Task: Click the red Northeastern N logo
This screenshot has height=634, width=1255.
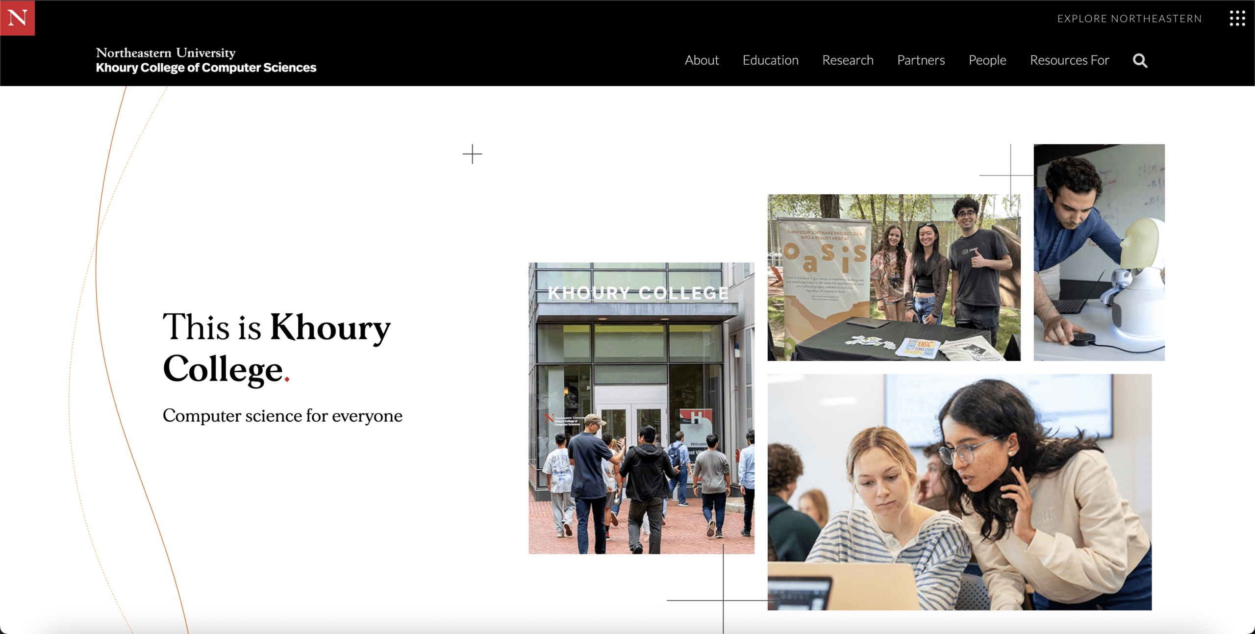Action: [x=17, y=18]
